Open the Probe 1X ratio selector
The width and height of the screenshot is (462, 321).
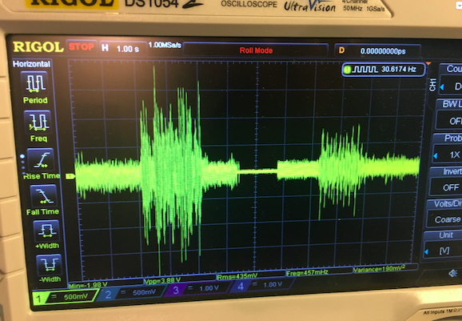(x=448, y=154)
